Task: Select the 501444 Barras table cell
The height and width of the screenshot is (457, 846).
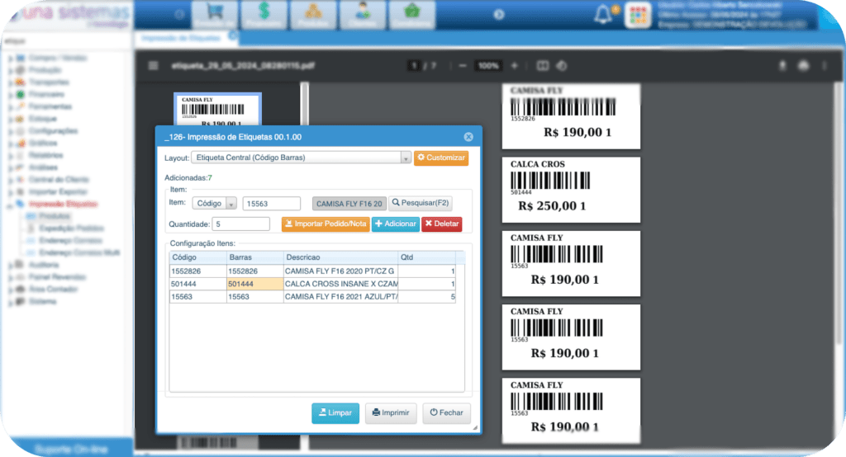Action: tap(254, 284)
